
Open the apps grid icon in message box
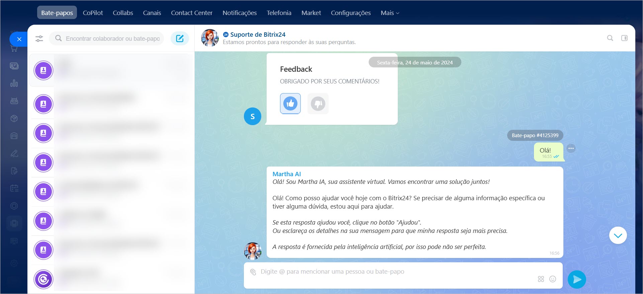click(x=541, y=279)
